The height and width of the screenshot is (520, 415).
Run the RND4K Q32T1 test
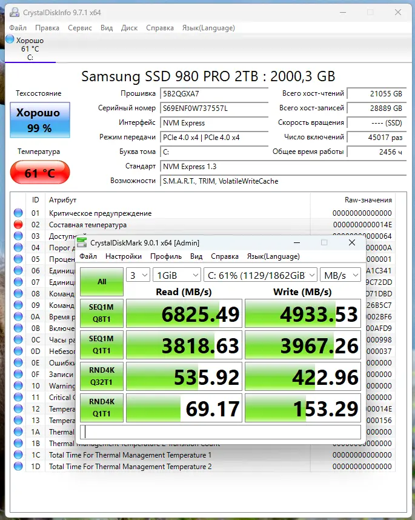pyautogui.click(x=102, y=376)
